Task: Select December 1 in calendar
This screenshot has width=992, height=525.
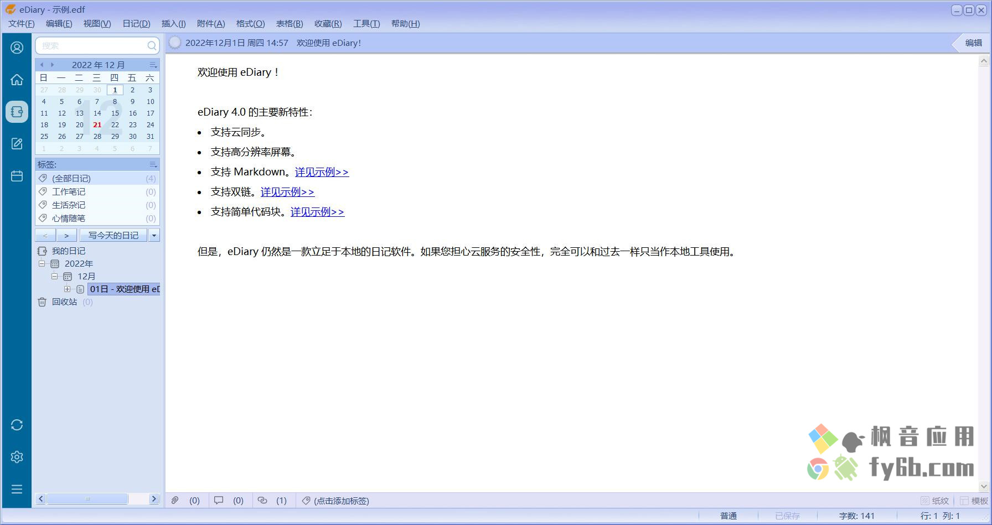Action: click(x=115, y=90)
